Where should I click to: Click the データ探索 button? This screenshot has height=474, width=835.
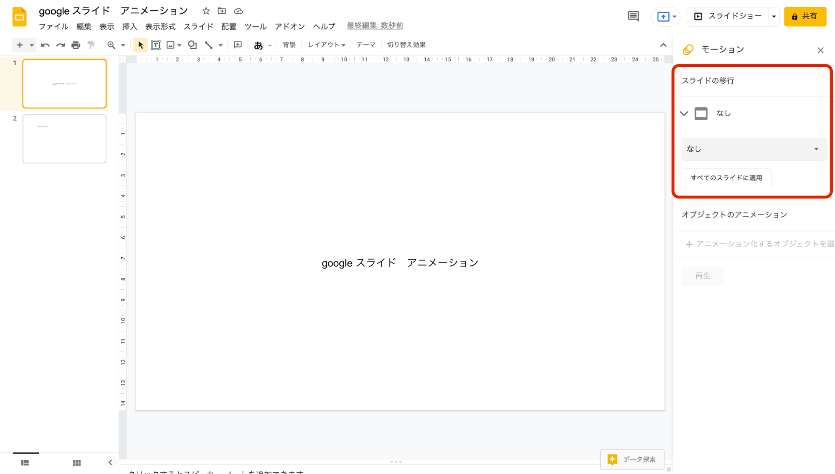click(632, 459)
